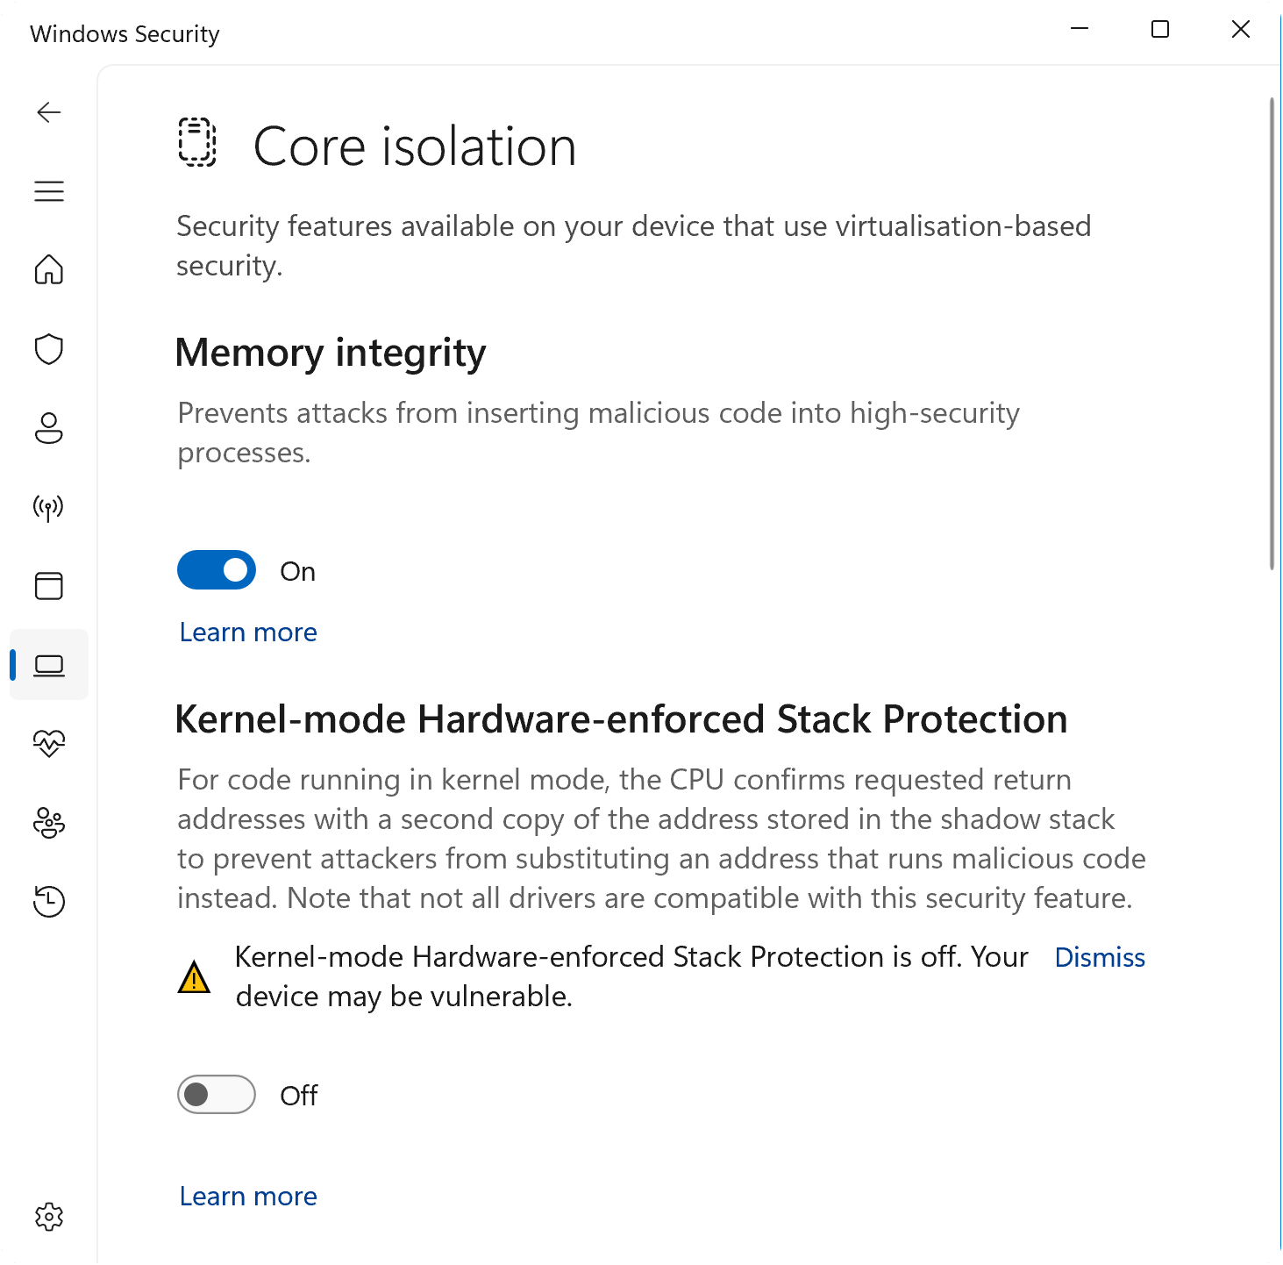The width and height of the screenshot is (1283, 1265).
Task: Open App & browser control icon
Action: [x=49, y=586]
